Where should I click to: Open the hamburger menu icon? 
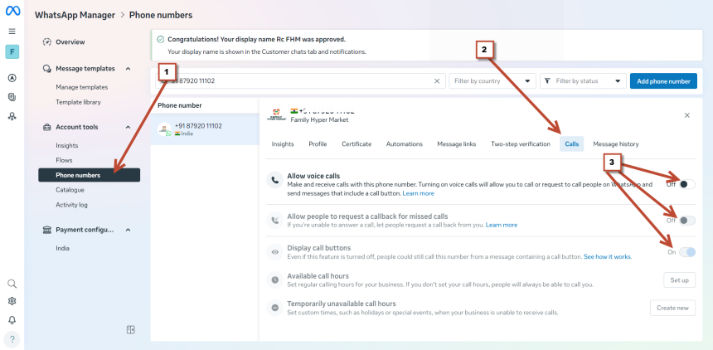[x=12, y=32]
